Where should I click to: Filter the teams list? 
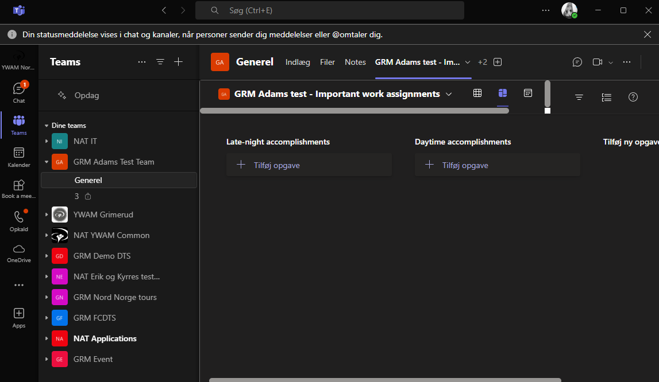[x=160, y=62]
